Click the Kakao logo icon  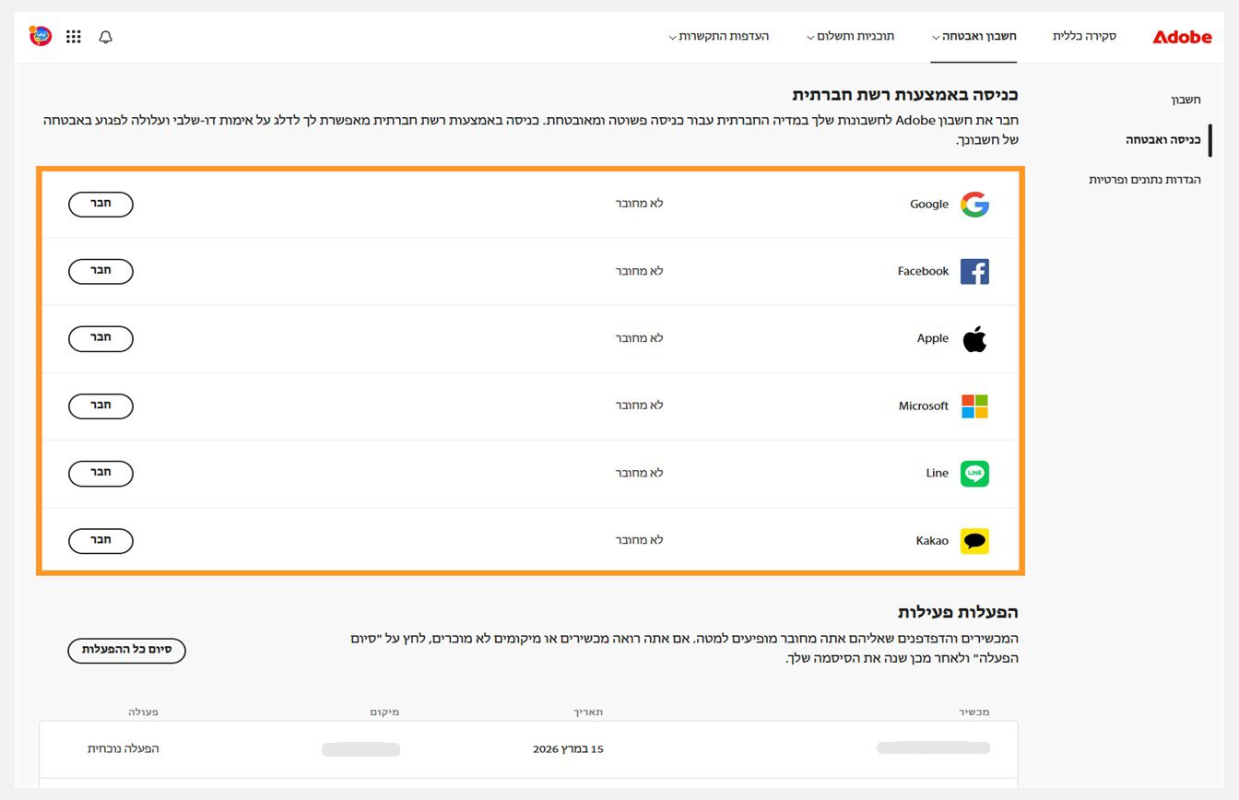(x=974, y=541)
